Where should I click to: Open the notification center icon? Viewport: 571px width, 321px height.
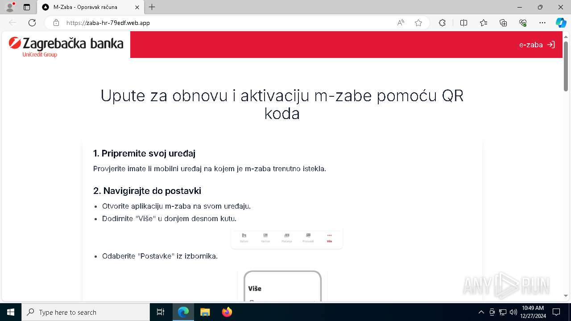tap(556, 312)
